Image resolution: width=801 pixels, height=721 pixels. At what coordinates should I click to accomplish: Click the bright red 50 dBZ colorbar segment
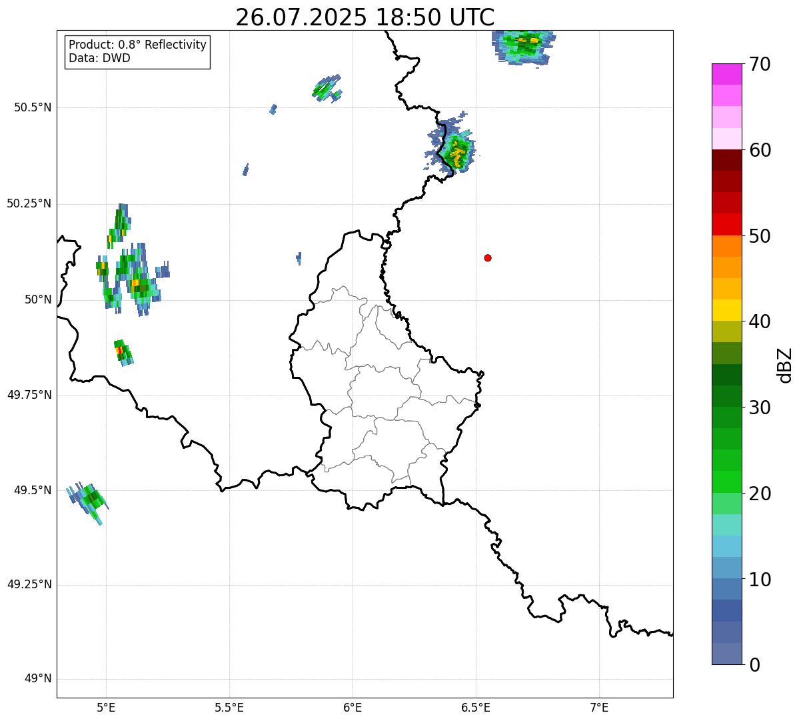pyautogui.click(x=726, y=225)
